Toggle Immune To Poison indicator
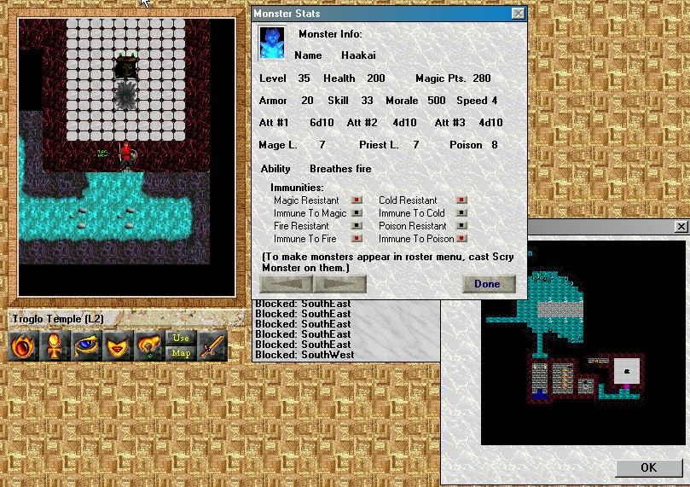This screenshot has height=487, width=690. tap(461, 239)
